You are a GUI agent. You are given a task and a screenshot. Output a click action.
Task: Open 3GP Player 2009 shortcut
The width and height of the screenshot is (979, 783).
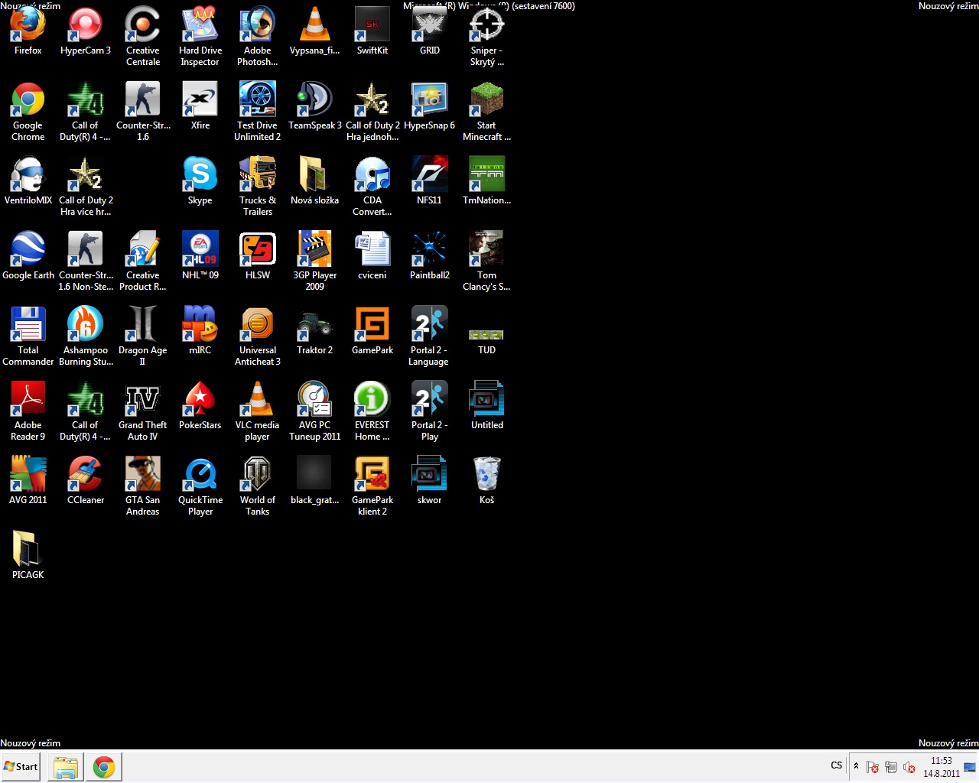point(315,262)
